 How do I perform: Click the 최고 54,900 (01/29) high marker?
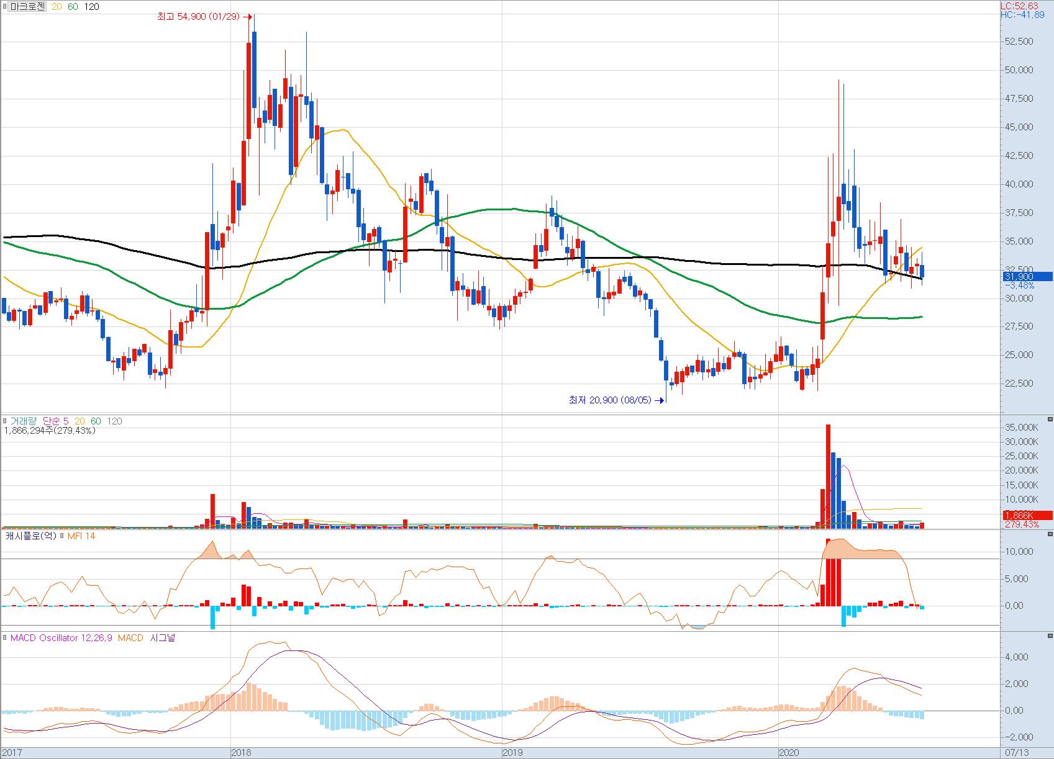(x=204, y=17)
